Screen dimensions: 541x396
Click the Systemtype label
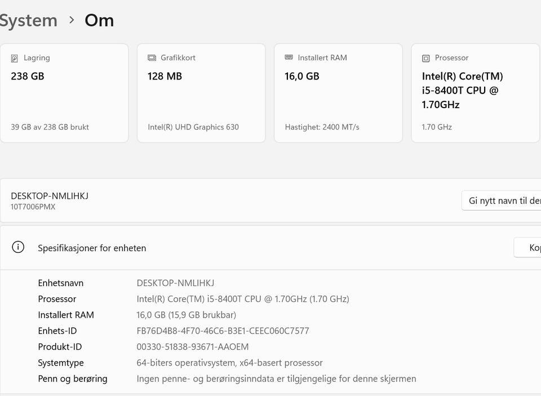tap(61, 363)
